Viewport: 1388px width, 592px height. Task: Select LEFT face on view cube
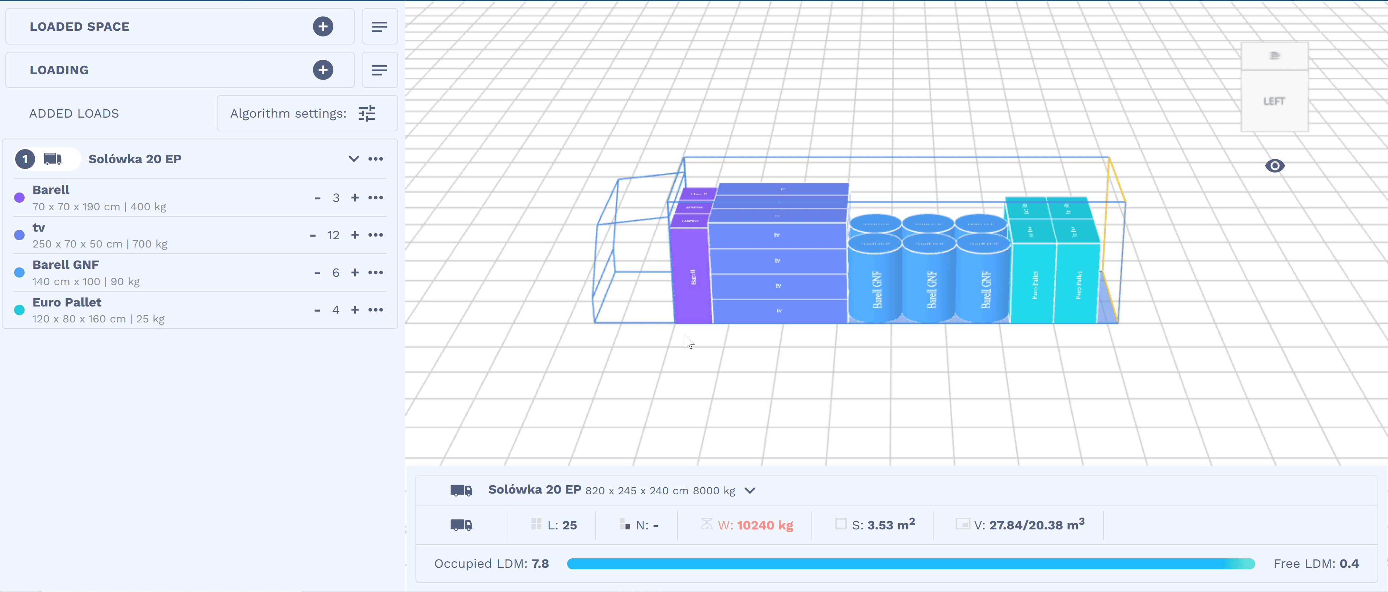coord(1274,101)
